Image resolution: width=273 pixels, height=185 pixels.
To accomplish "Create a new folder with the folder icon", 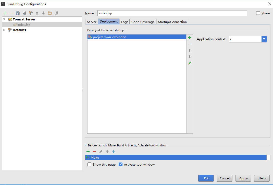I will tap(50, 13).
